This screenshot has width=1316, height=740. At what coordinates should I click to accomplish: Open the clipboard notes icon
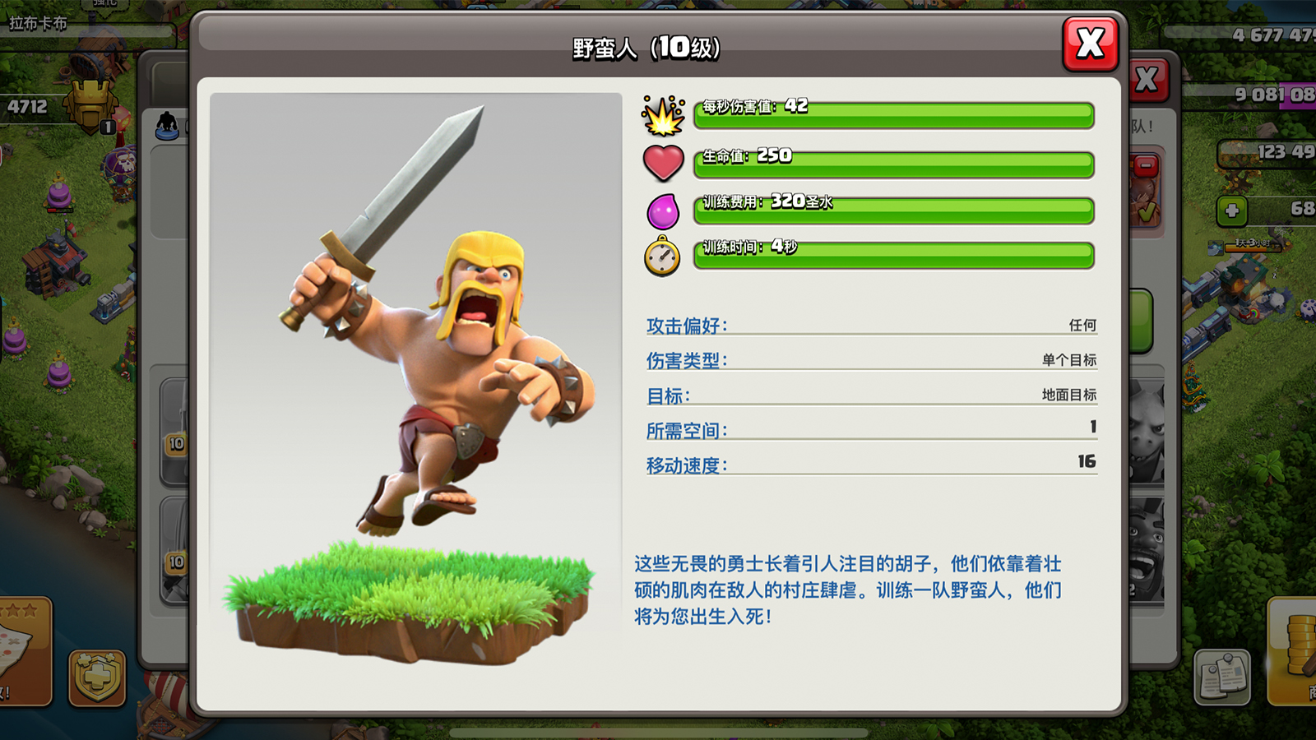click(x=1222, y=677)
